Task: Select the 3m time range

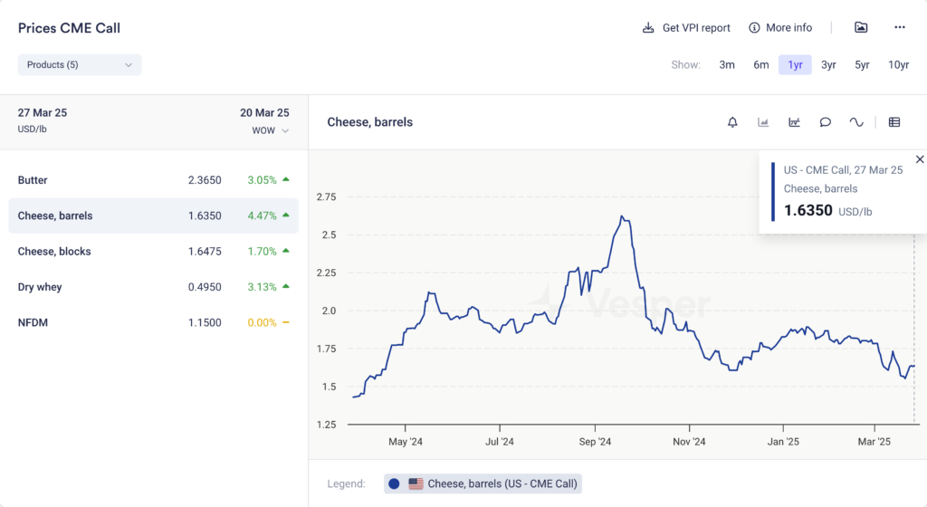Action: click(727, 65)
